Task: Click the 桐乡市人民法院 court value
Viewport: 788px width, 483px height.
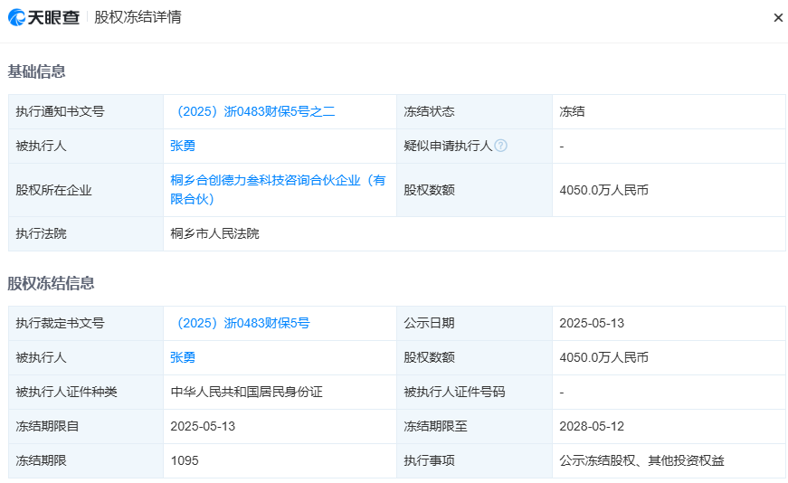Action: 214,233
